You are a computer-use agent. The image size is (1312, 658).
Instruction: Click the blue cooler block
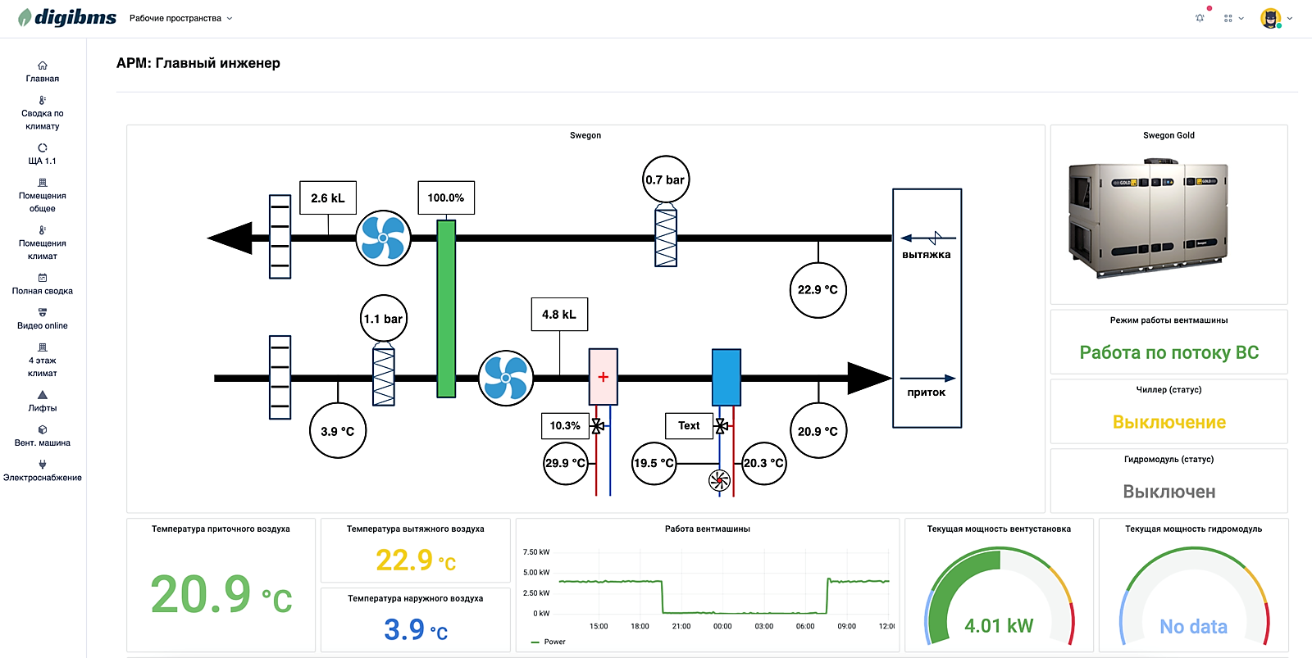(x=727, y=377)
